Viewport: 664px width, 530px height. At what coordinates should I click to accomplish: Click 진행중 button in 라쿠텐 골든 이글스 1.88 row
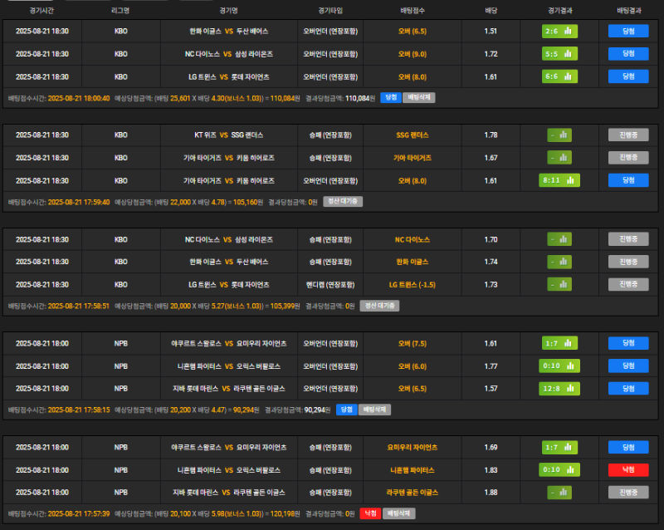628,493
